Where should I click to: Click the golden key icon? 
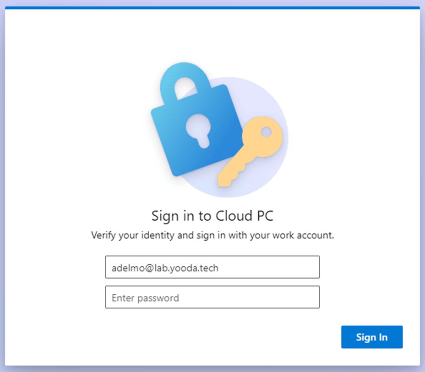tap(250, 151)
